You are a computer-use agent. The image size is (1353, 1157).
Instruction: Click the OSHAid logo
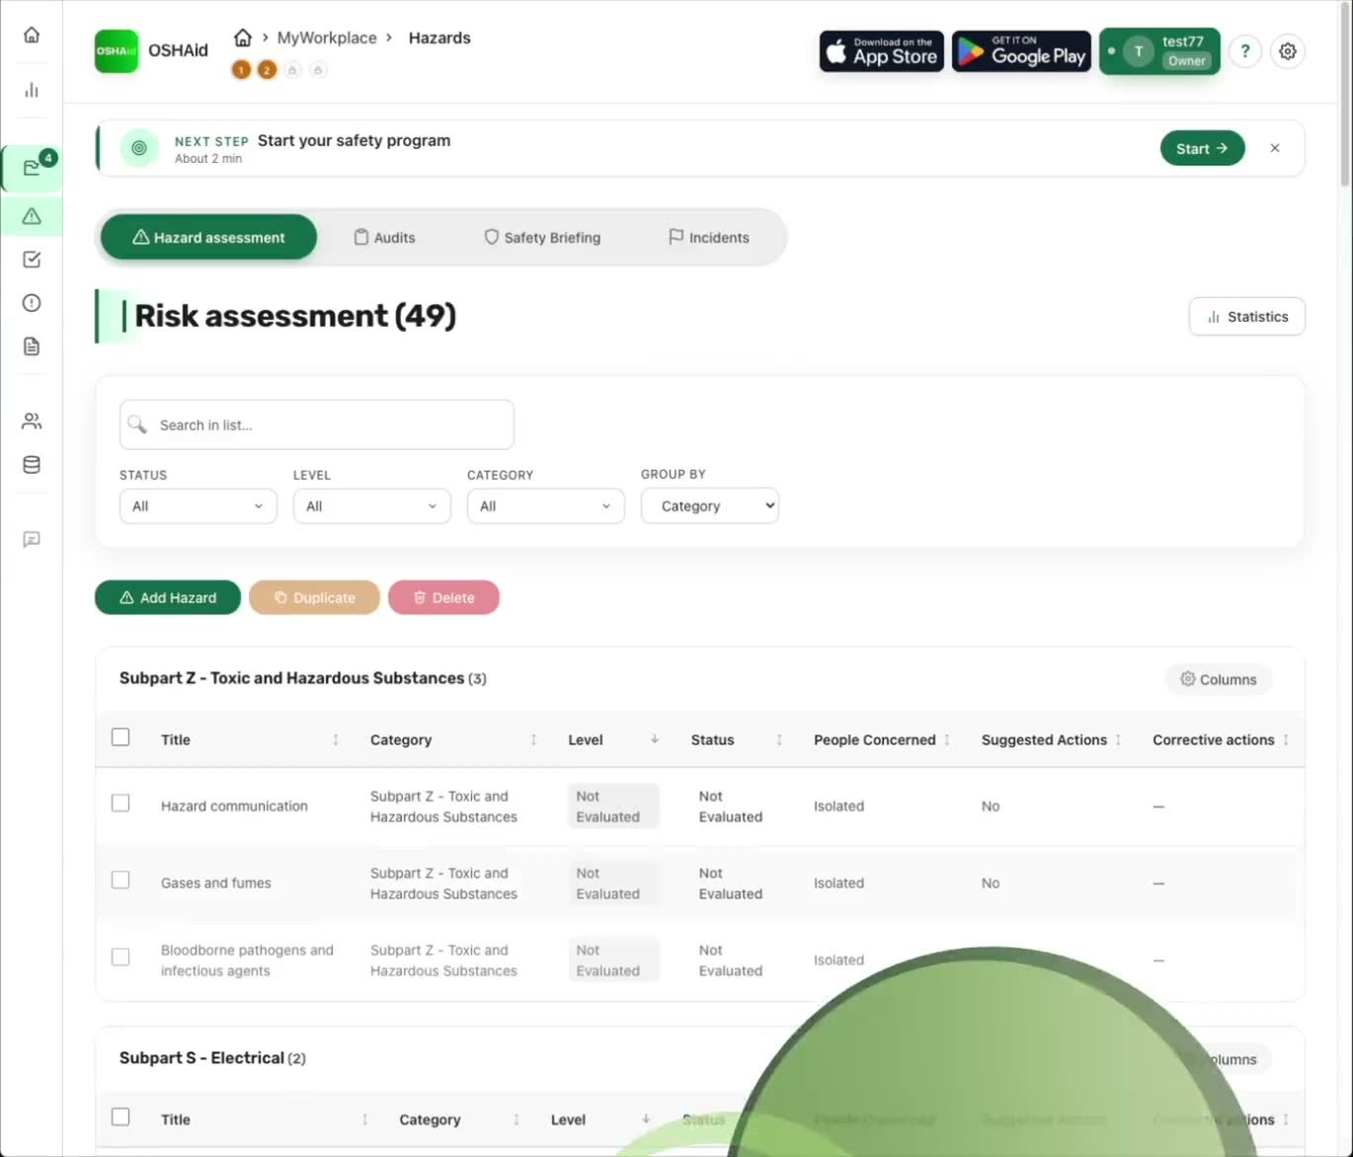[117, 50]
